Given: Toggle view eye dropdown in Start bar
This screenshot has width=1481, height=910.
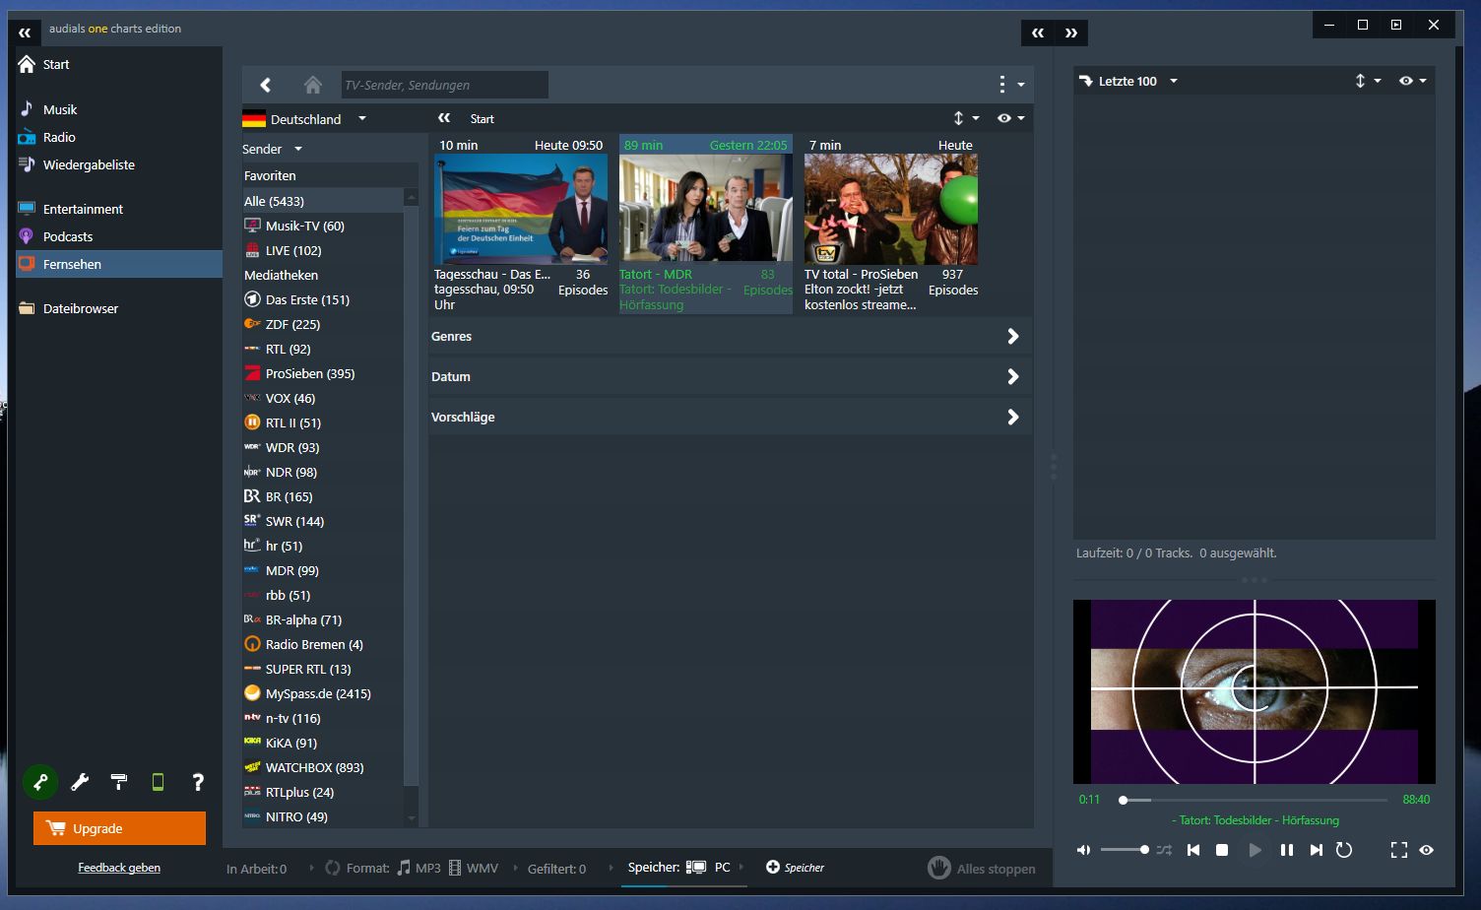Looking at the screenshot, I should tap(1010, 118).
